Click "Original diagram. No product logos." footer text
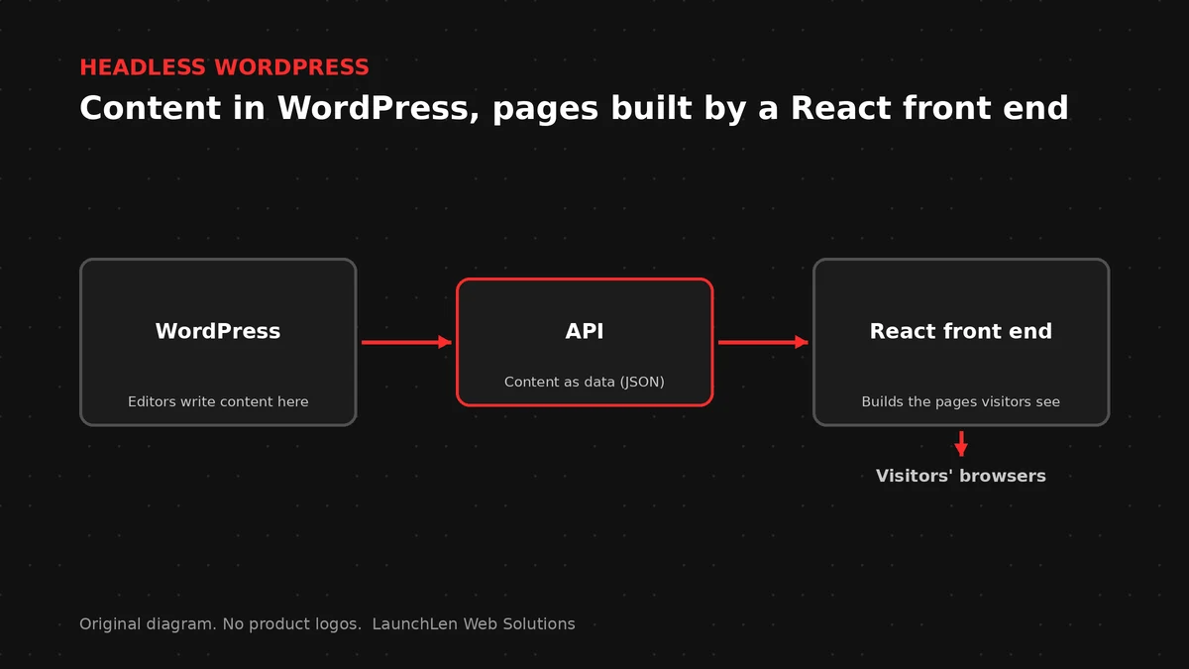 coord(220,624)
